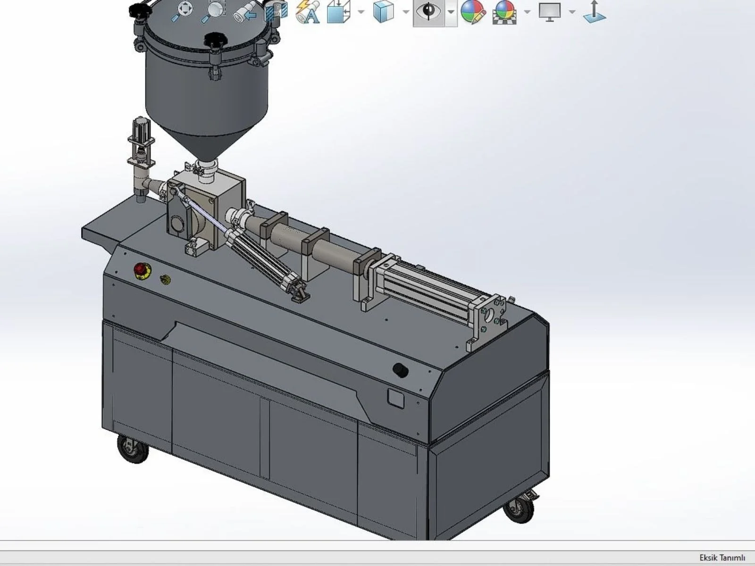
Task: Expand Apply Scene dropdown arrow
Action: click(528, 11)
